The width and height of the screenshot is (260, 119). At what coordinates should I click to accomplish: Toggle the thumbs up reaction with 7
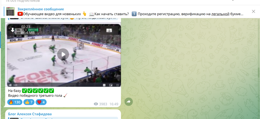tap(29, 102)
